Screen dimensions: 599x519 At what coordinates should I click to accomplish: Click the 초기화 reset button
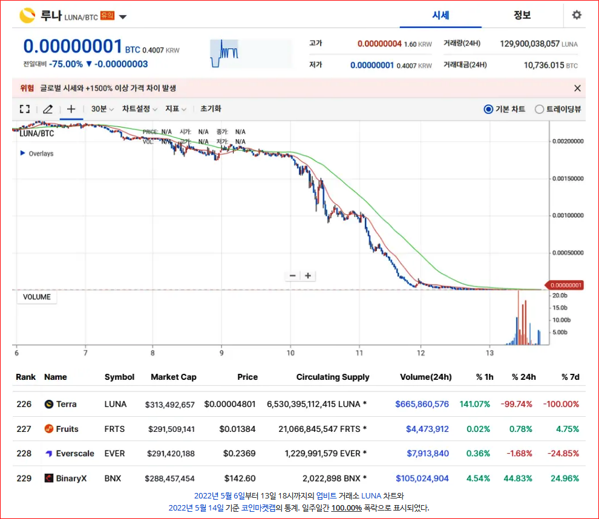(211, 109)
